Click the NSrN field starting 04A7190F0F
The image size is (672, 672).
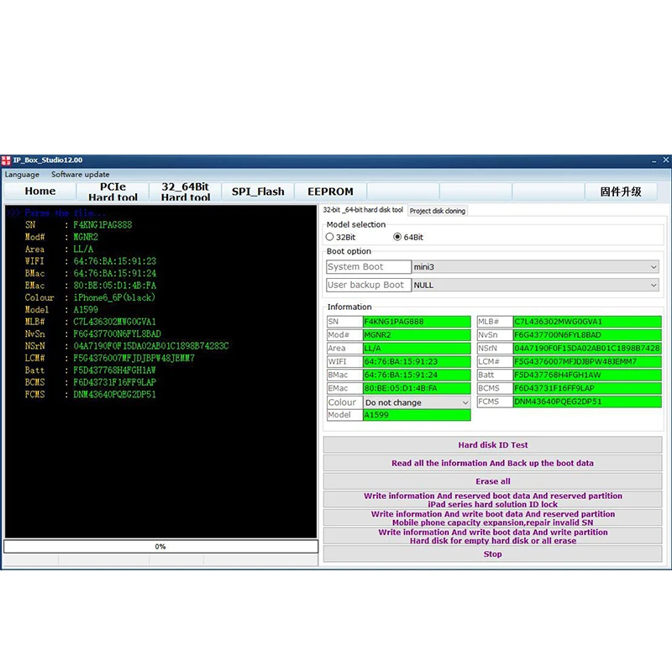[587, 348]
